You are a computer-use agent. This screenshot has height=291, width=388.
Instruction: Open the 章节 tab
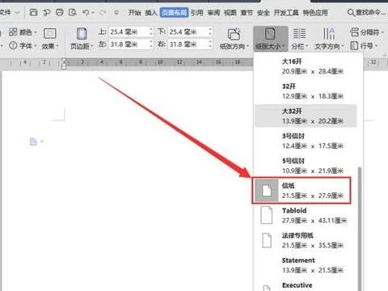click(247, 12)
